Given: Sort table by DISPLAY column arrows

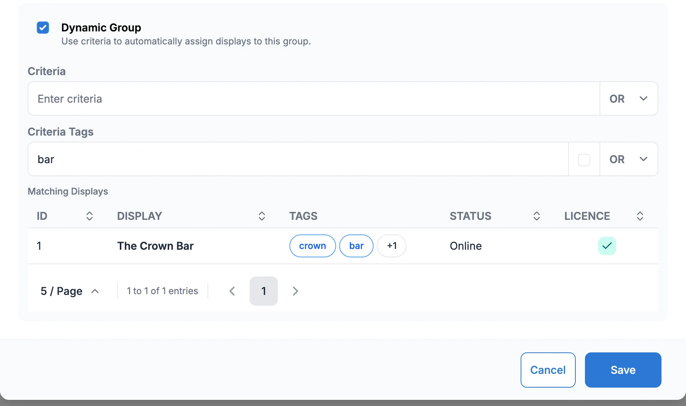Looking at the screenshot, I should [x=262, y=216].
